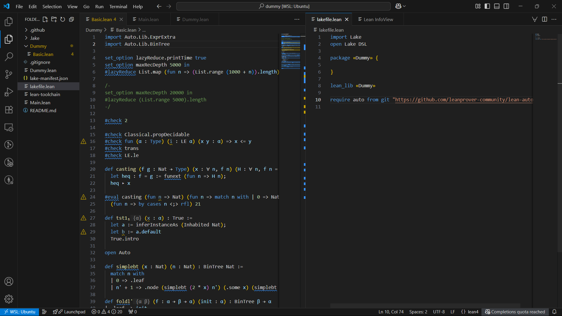
Task: Refresh the explorer folder tree
Action: click(63, 19)
